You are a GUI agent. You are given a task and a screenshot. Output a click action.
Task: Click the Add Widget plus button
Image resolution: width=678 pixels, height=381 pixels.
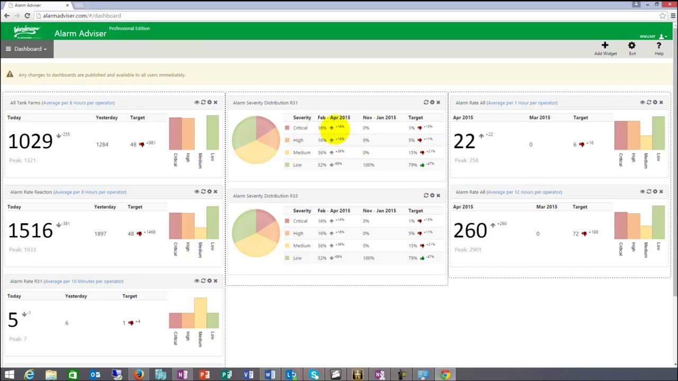(x=605, y=48)
